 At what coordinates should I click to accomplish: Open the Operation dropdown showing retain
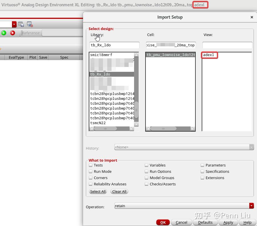tap(184, 206)
